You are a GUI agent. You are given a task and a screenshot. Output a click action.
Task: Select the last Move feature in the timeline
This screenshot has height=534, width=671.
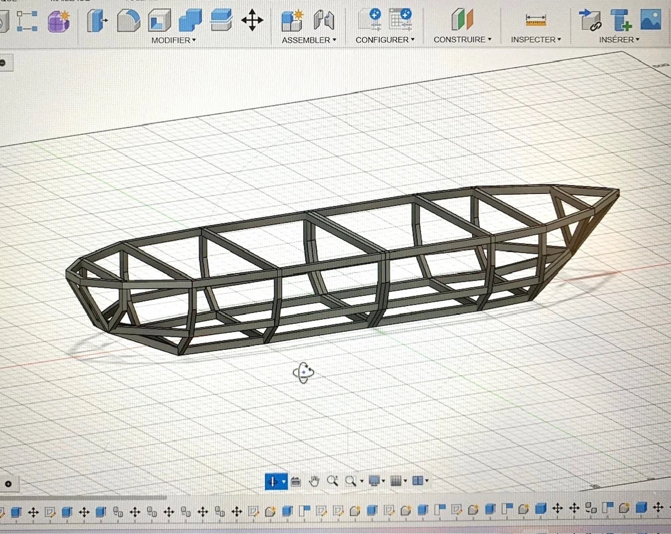click(658, 507)
